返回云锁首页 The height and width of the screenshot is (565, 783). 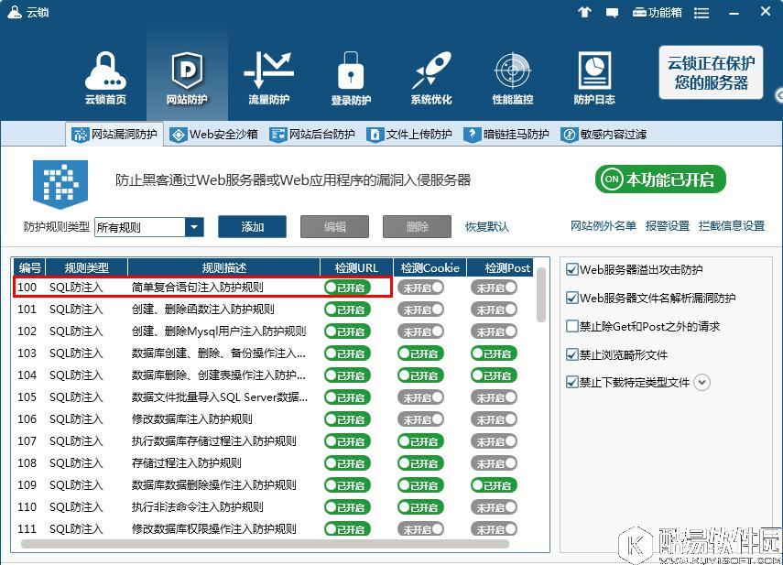[106, 78]
